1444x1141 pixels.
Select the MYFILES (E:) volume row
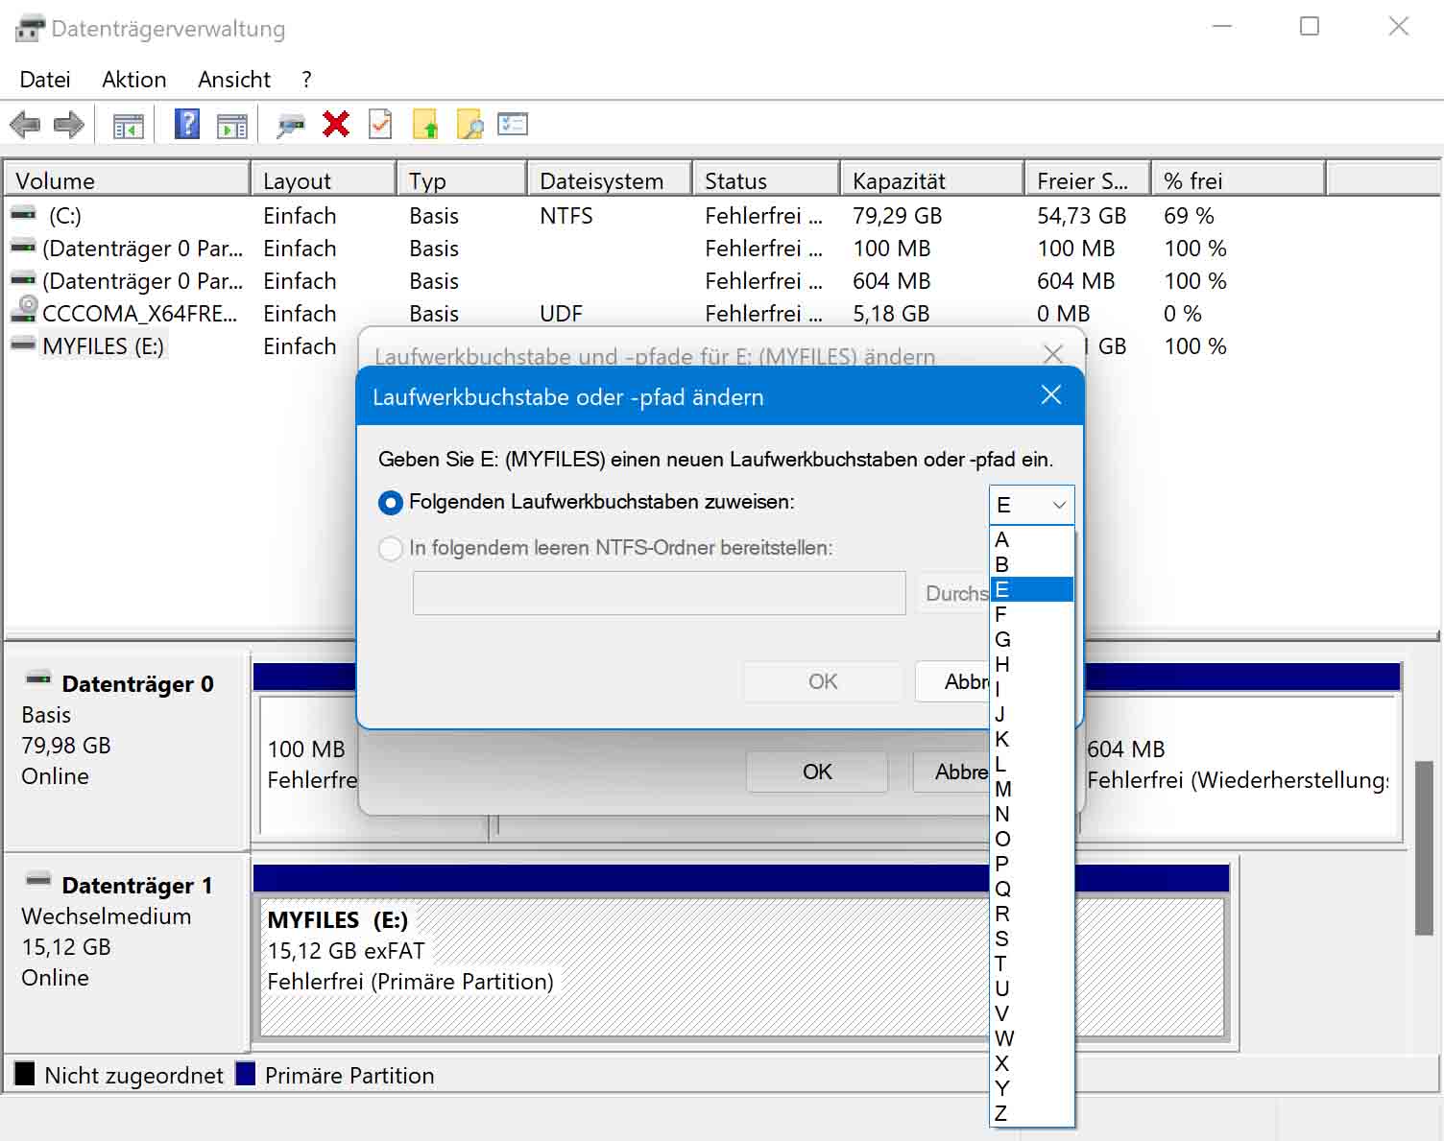(182, 346)
